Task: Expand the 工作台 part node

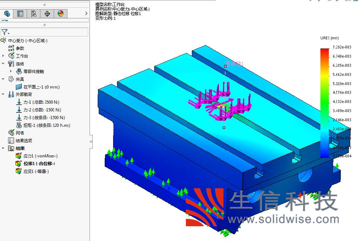Action: point(3,56)
